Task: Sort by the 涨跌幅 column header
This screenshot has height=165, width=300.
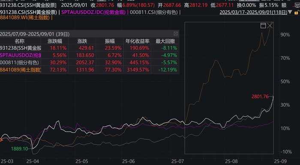Action: (55, 41)
